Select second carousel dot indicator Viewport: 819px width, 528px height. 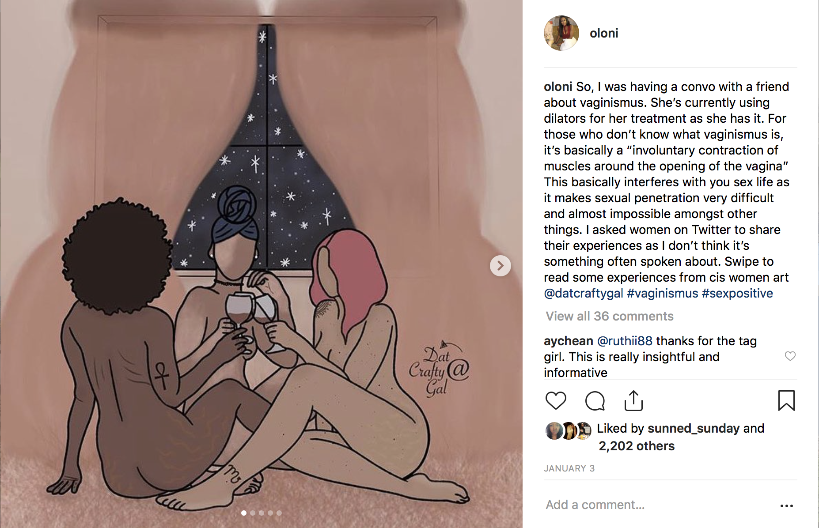253,513
